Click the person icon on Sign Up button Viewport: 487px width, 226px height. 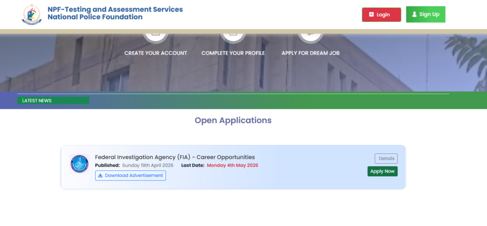coord(414,14)
